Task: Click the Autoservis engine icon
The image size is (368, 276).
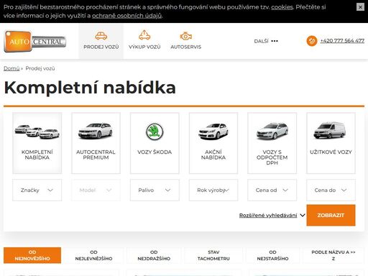Action: pos(186,36)
